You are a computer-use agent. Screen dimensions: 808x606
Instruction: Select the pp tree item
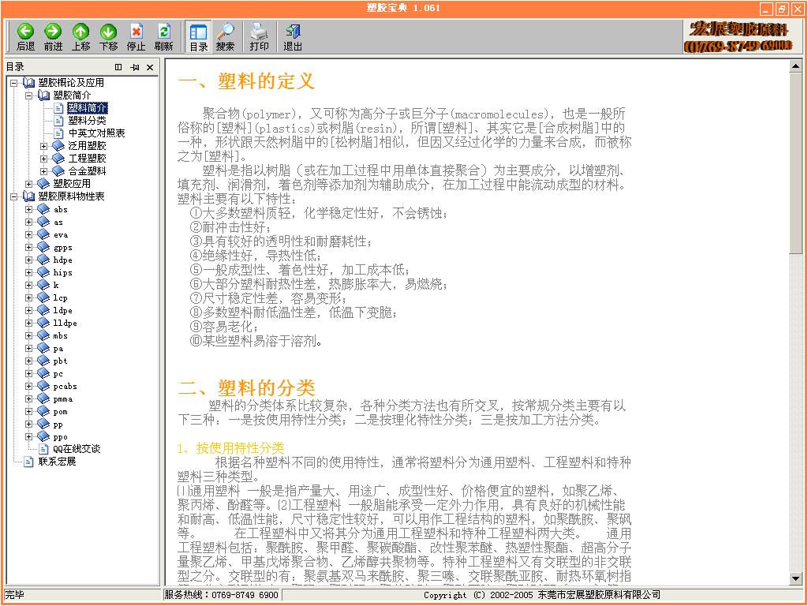58,424
